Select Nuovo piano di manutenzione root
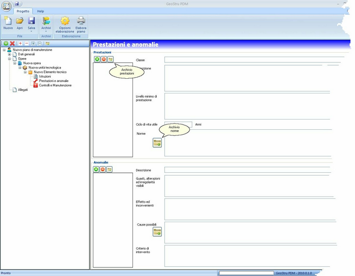The image size is (355, 276). (33, 50)
